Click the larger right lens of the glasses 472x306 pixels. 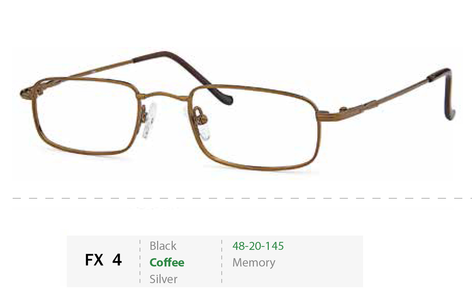pyautogui.click(x=255, y=128)
